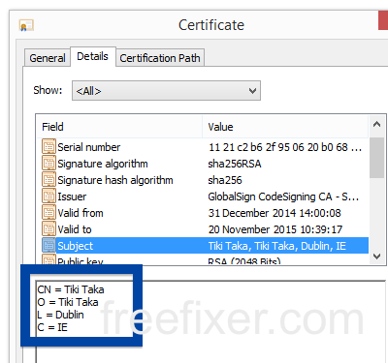The image size is (388, 363).
Task: Click the sha256RSA value
Action: [x=235, y=164]
